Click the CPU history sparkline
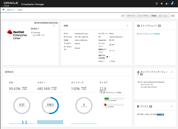The height and width of the screenshot is (129, 178). (x=22, y=122)
